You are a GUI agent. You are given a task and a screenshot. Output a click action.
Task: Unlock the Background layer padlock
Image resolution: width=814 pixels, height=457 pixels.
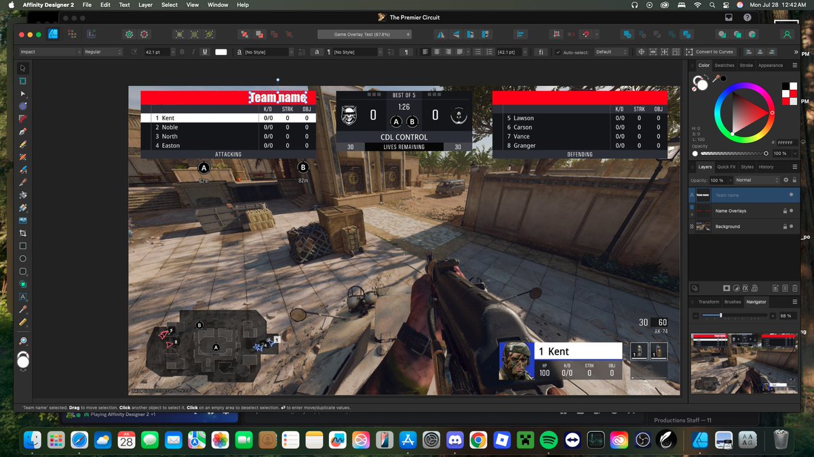784,226
